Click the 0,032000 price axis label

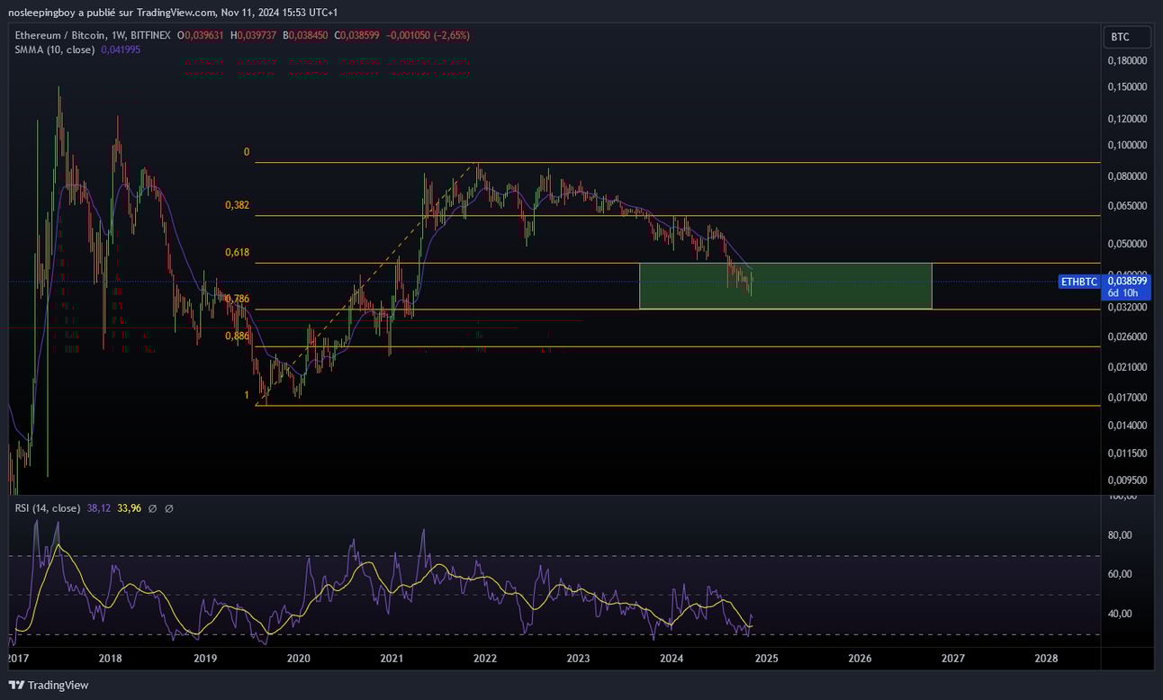pyautogui.click(x=1127, y=307)
